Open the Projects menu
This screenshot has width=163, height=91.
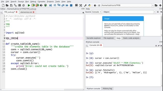(50, 2)
